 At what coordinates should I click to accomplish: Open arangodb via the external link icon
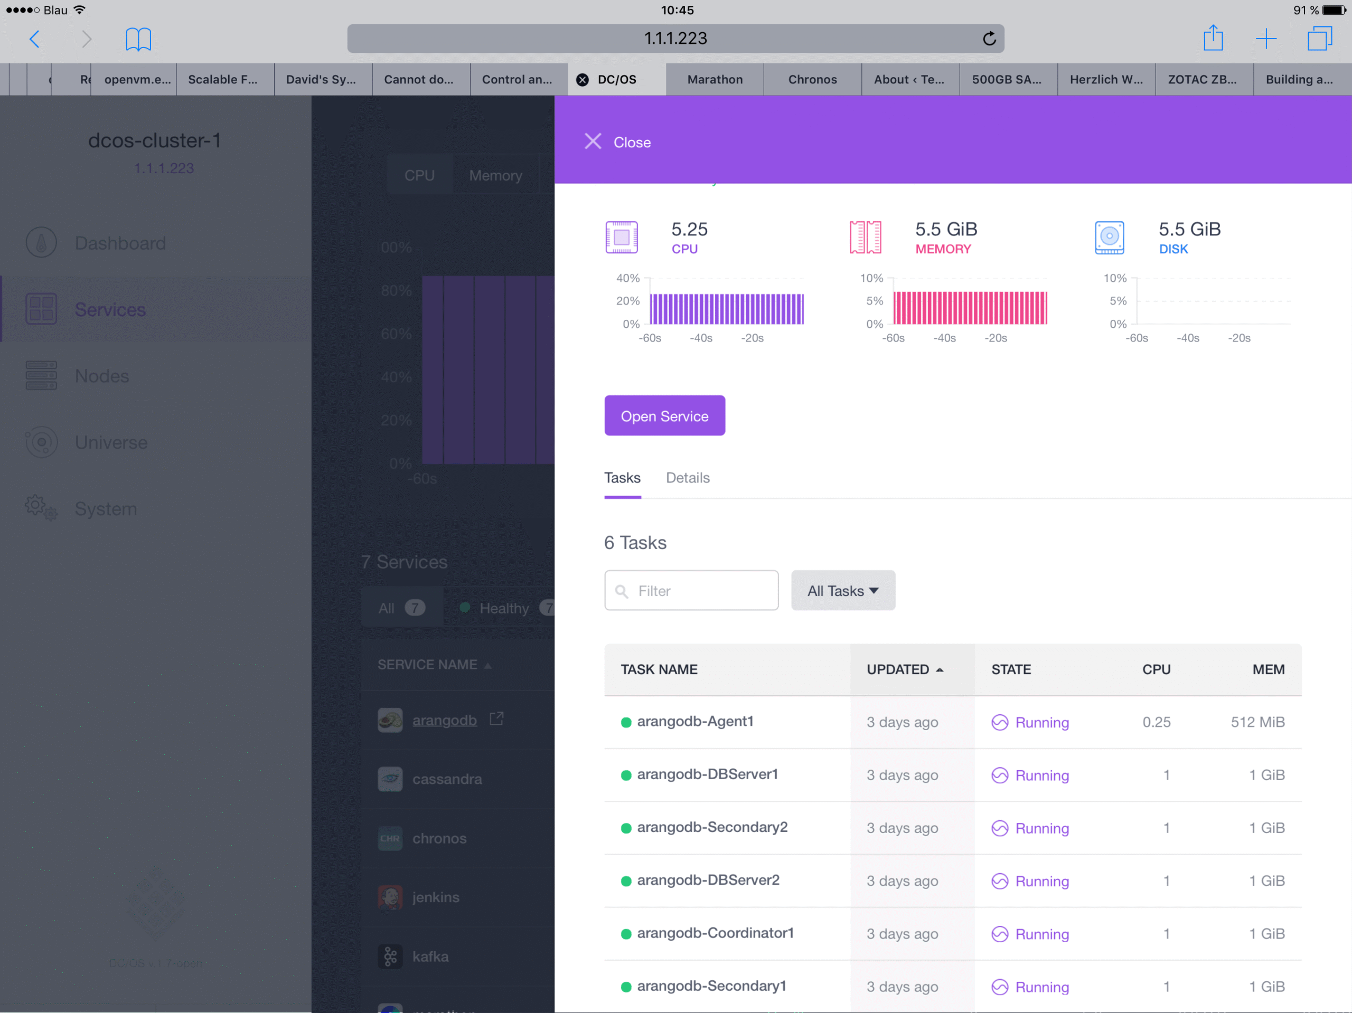496,718
